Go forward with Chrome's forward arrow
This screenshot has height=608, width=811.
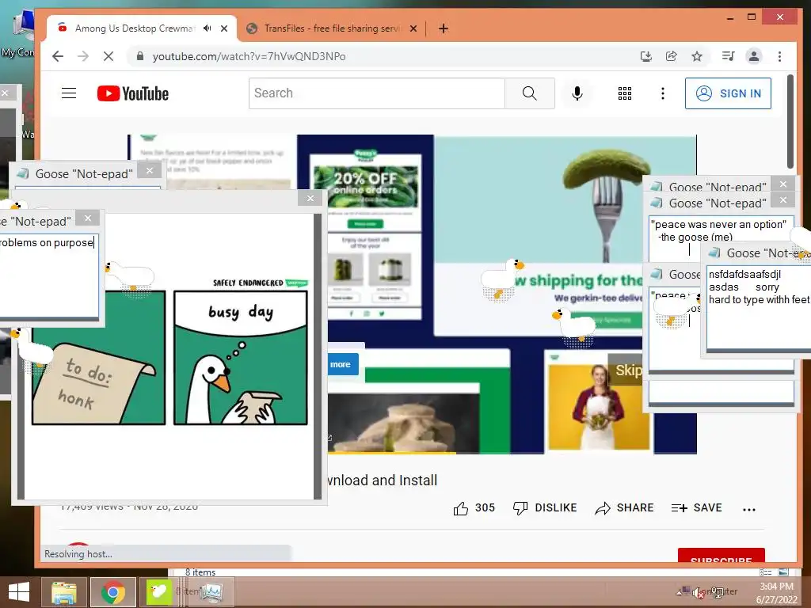pos(83,56)
